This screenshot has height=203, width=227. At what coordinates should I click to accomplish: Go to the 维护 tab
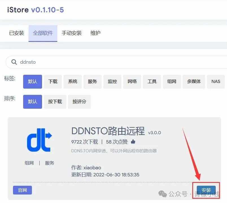[x=95, y=33]
